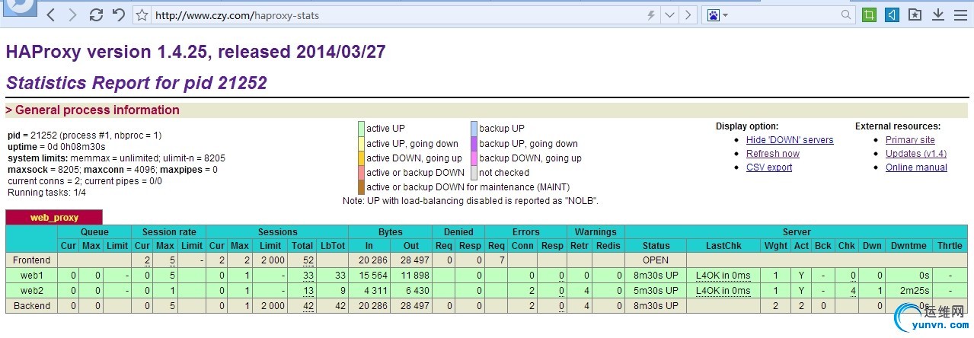Screen dimensions: 974x338
Task: Click web2 bytes out value 6 430
Action: 417,291
